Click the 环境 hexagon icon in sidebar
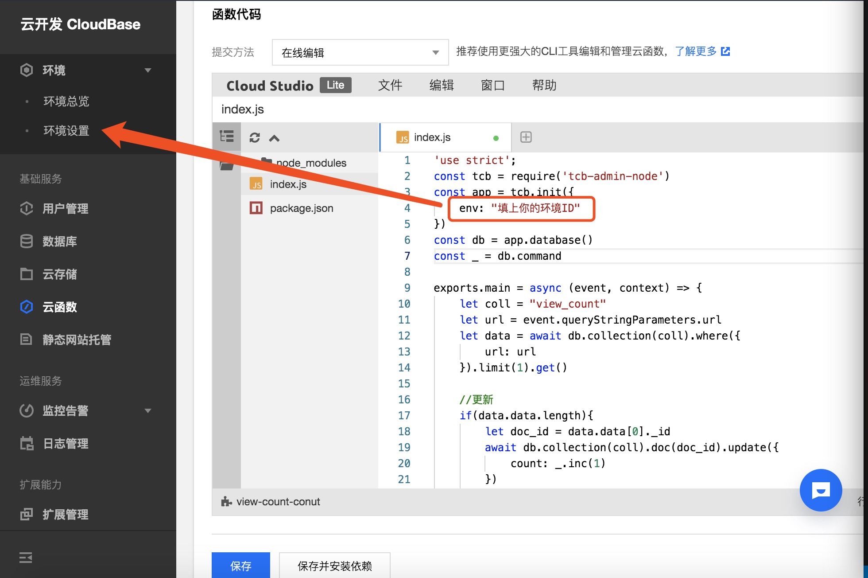Viewport: 868px width, 578px height. (x=27, y=70)
